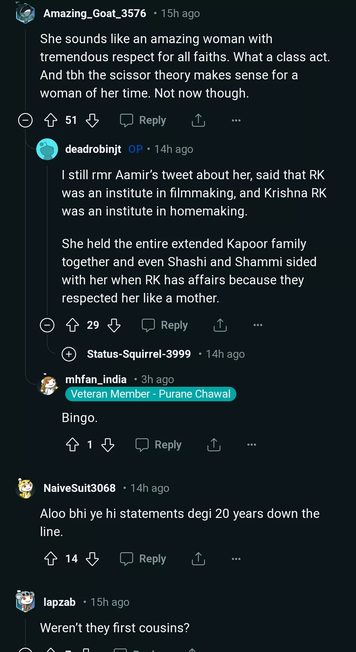Upvote deadrobinjt's comment with 29 votes
This screenshot has width=356, height=652.
click(x=73, y=325)
